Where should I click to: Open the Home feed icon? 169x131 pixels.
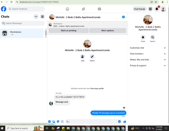click(x=67, y=9)
